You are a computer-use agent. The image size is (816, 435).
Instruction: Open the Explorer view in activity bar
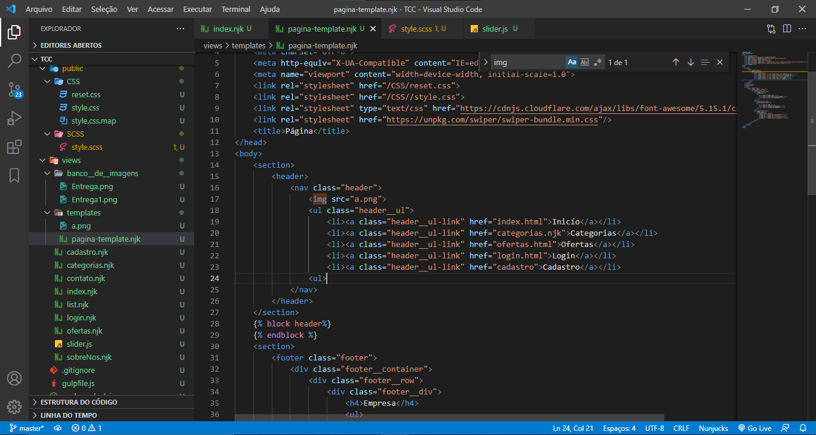14,32
